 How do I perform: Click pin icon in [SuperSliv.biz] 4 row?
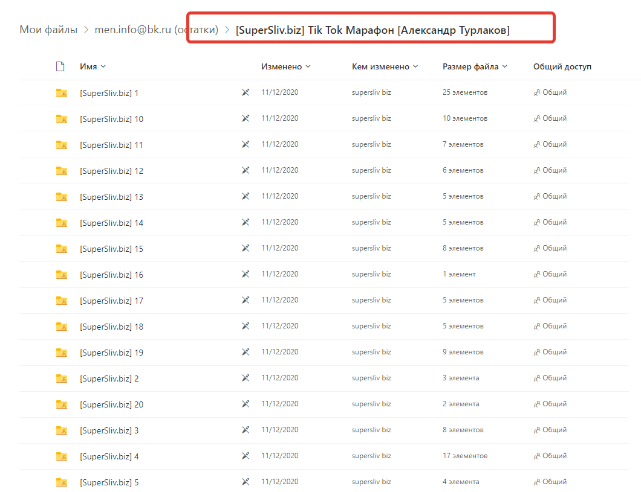pos(246,456)
